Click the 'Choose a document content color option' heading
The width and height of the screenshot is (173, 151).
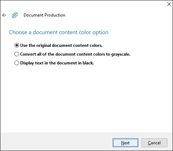click(x=59, y=32)
